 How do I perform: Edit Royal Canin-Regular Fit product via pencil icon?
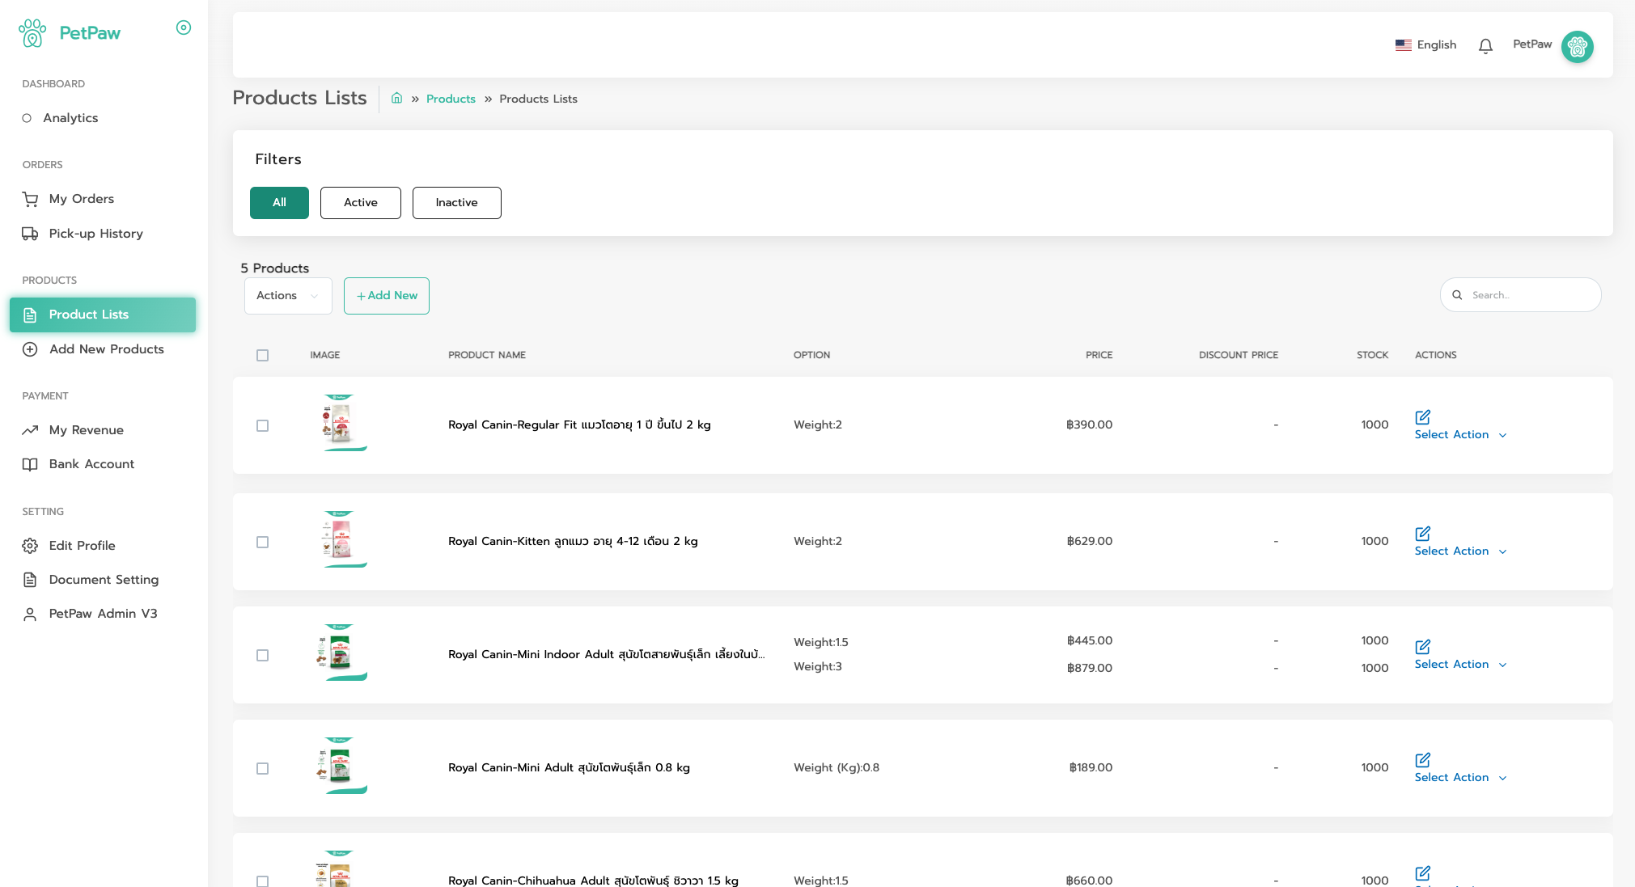pos(1423,417)
